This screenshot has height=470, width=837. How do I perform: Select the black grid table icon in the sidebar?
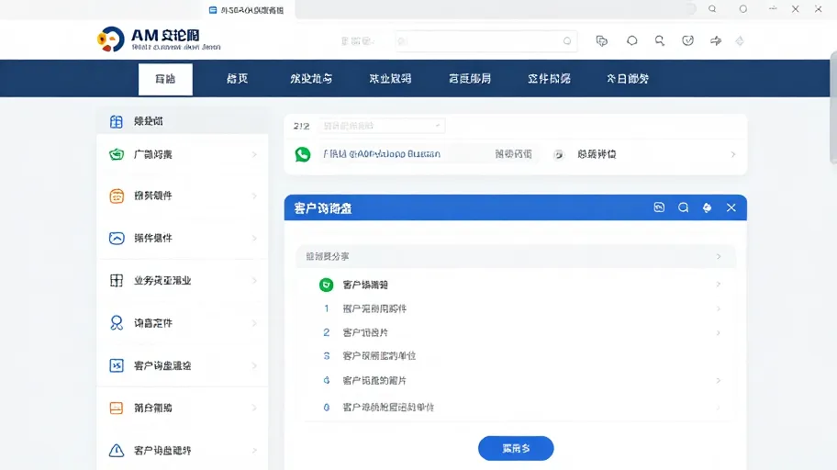tap(117, 280)
